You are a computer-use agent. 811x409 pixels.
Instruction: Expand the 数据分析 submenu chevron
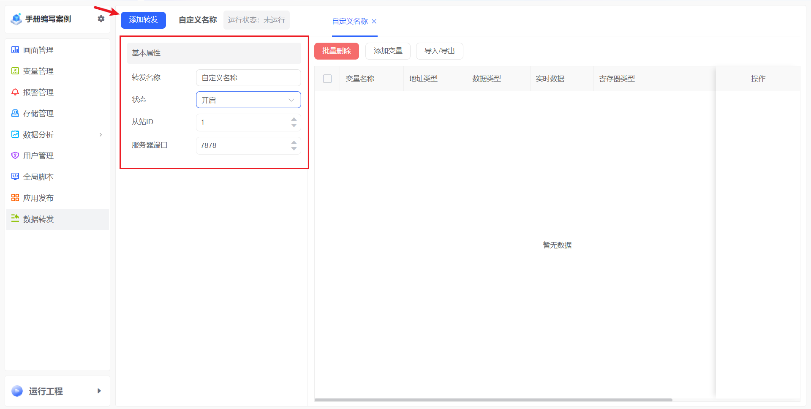(101, 135)
